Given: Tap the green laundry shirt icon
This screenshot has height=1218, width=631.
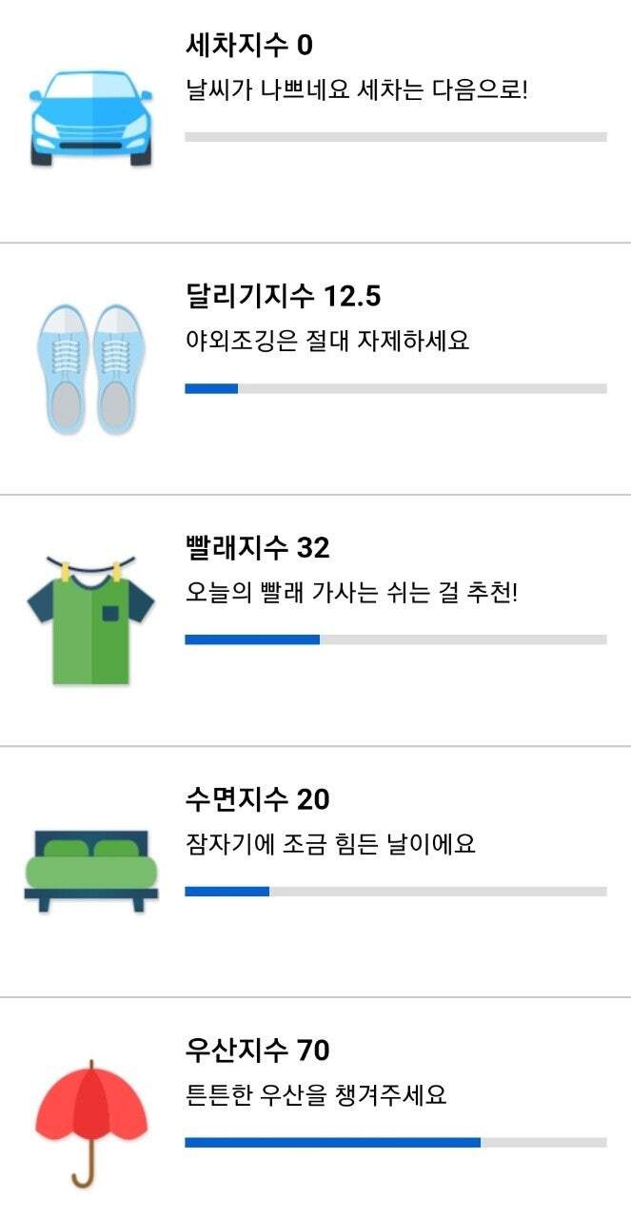Looking at the screenshot, I should click(x=91, y=620).
